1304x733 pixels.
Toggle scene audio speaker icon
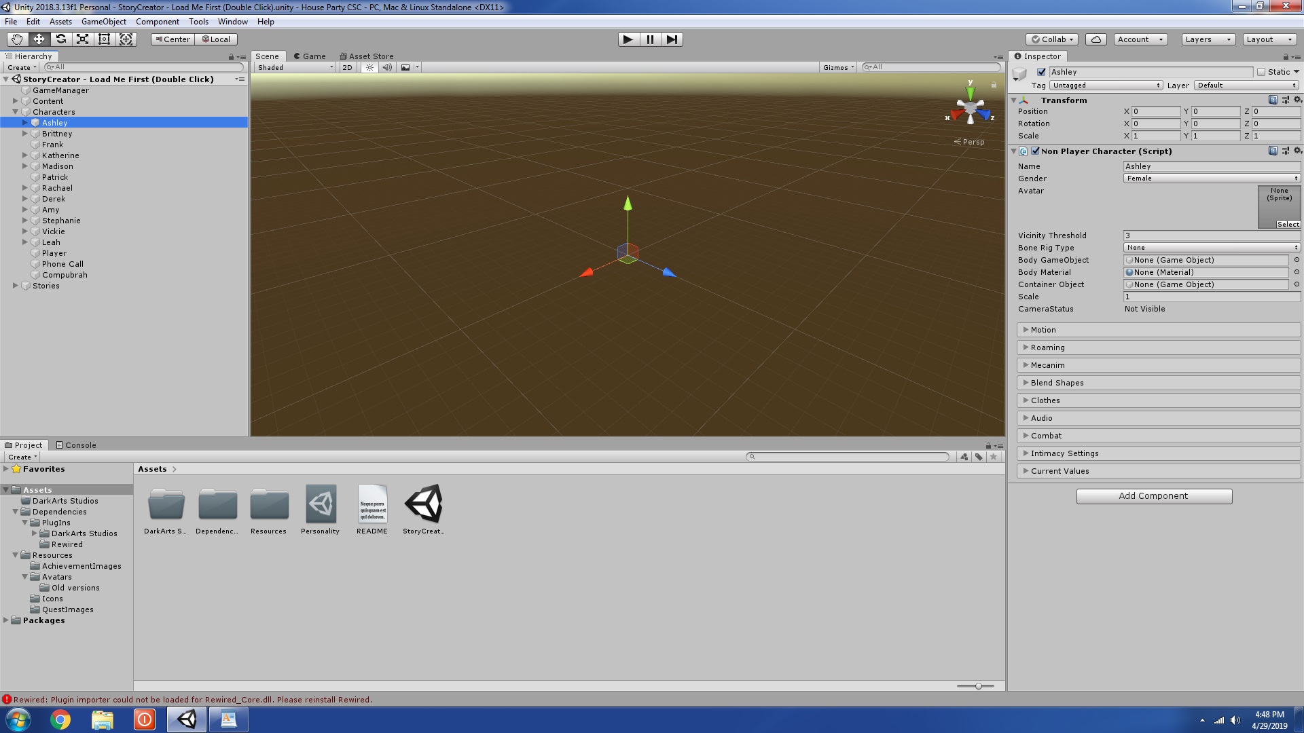(x=387, y=67)
